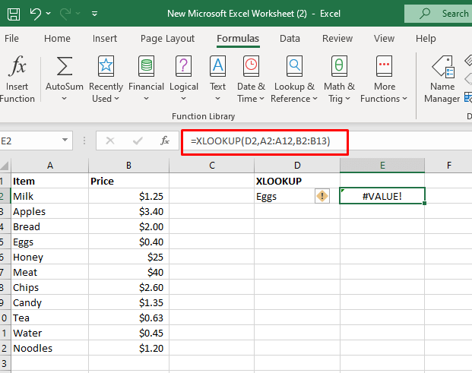Expand the Name Box dropdown arrow

(85, 141)
